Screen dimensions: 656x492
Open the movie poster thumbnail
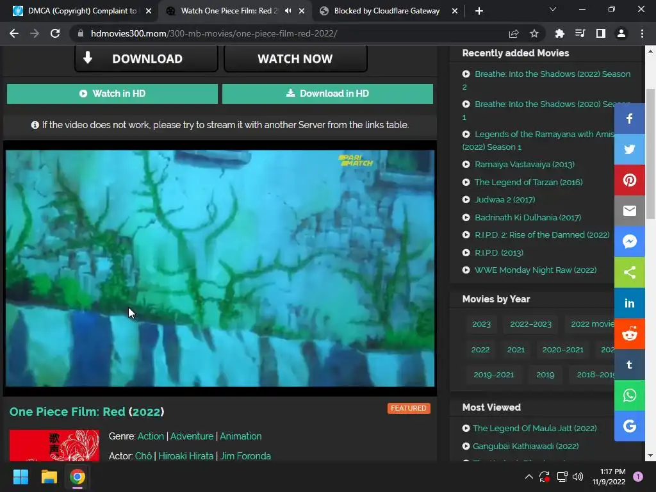(54, 446)
